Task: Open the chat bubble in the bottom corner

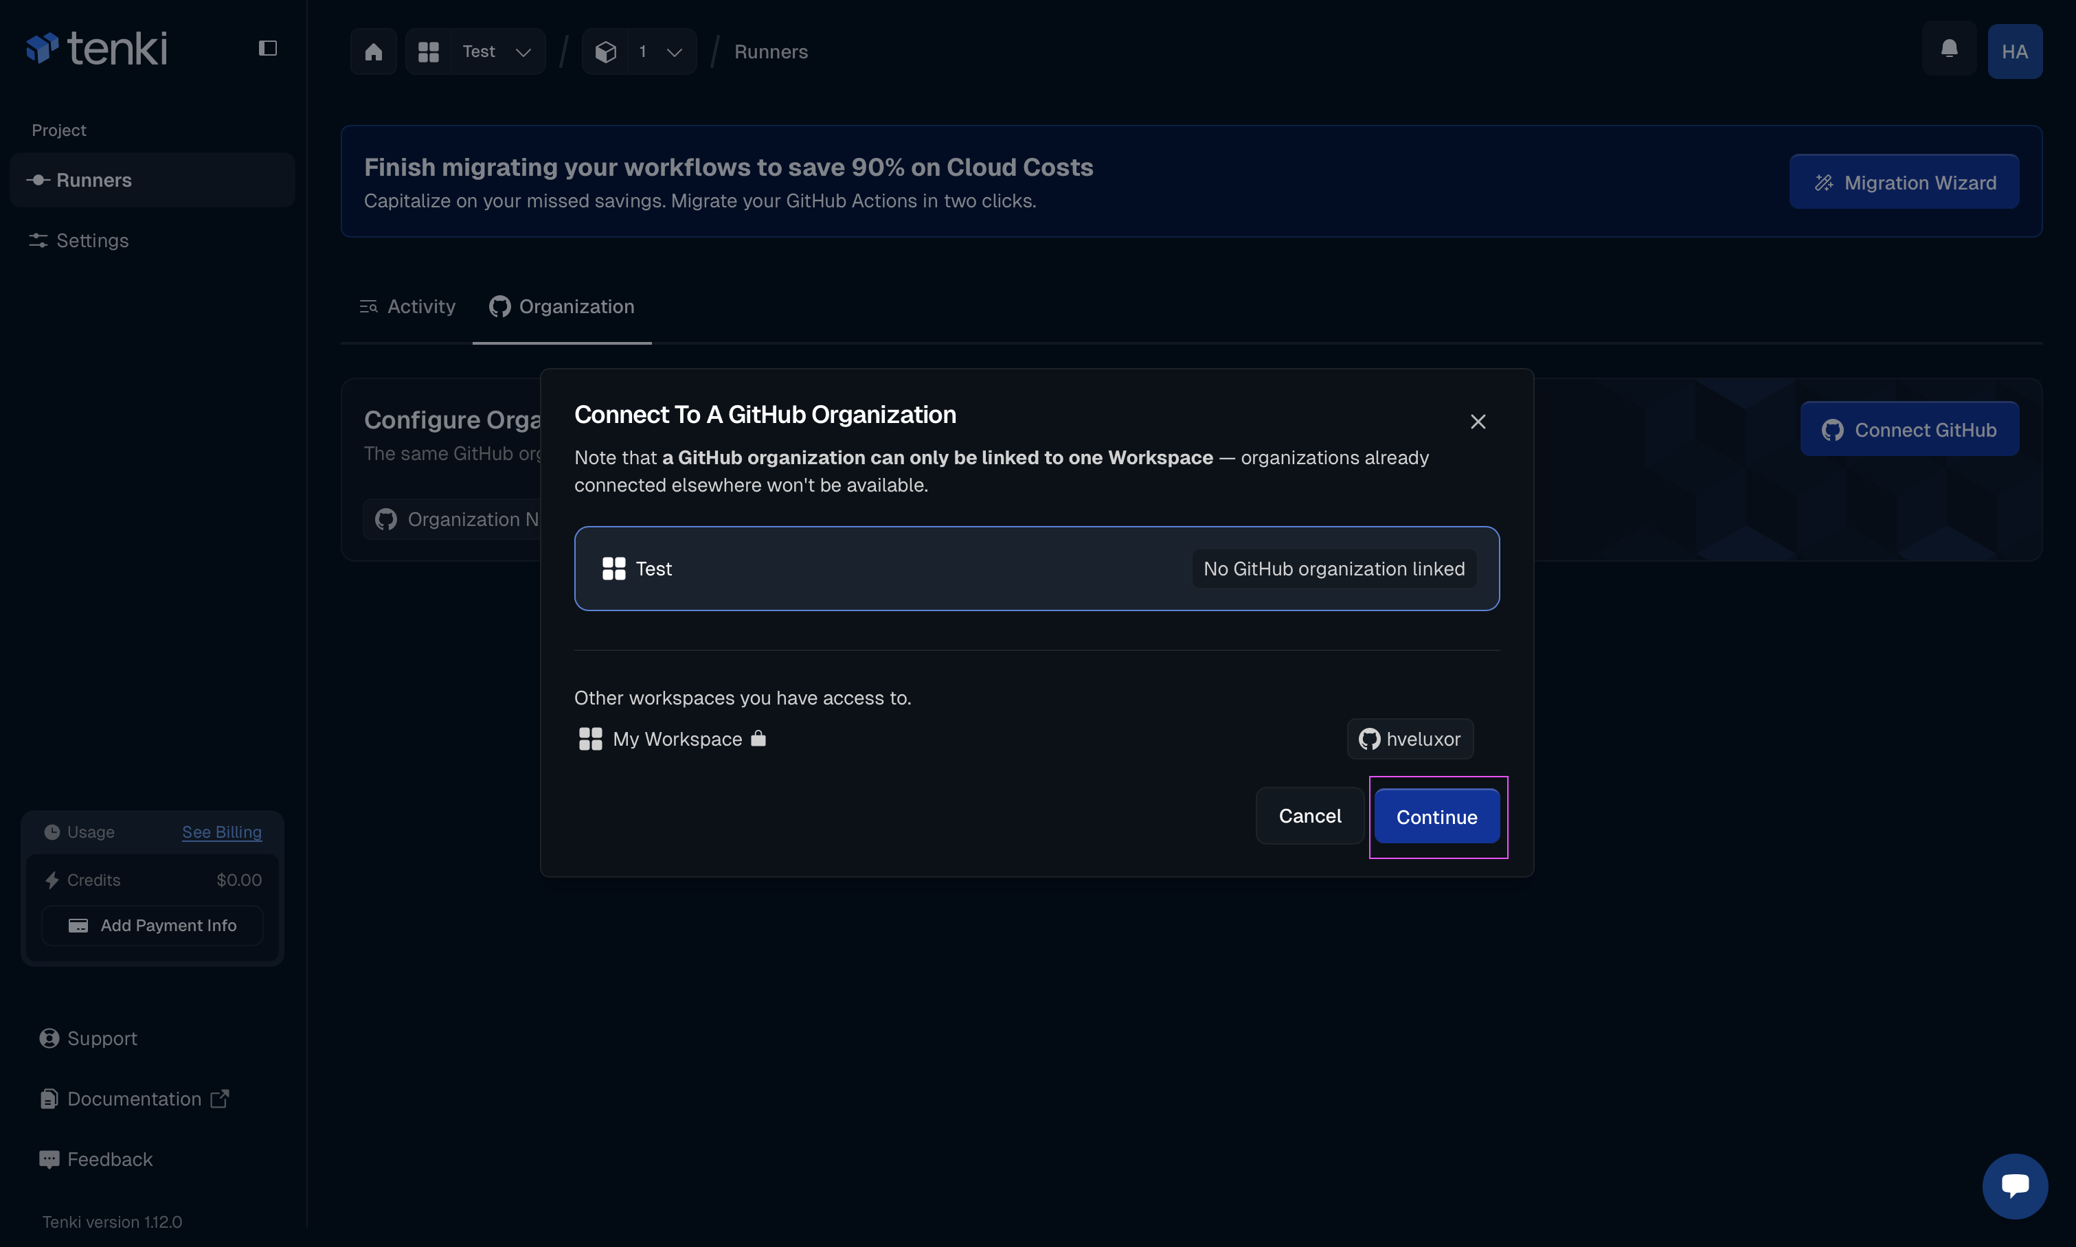Action: tap(2015, 1186)
